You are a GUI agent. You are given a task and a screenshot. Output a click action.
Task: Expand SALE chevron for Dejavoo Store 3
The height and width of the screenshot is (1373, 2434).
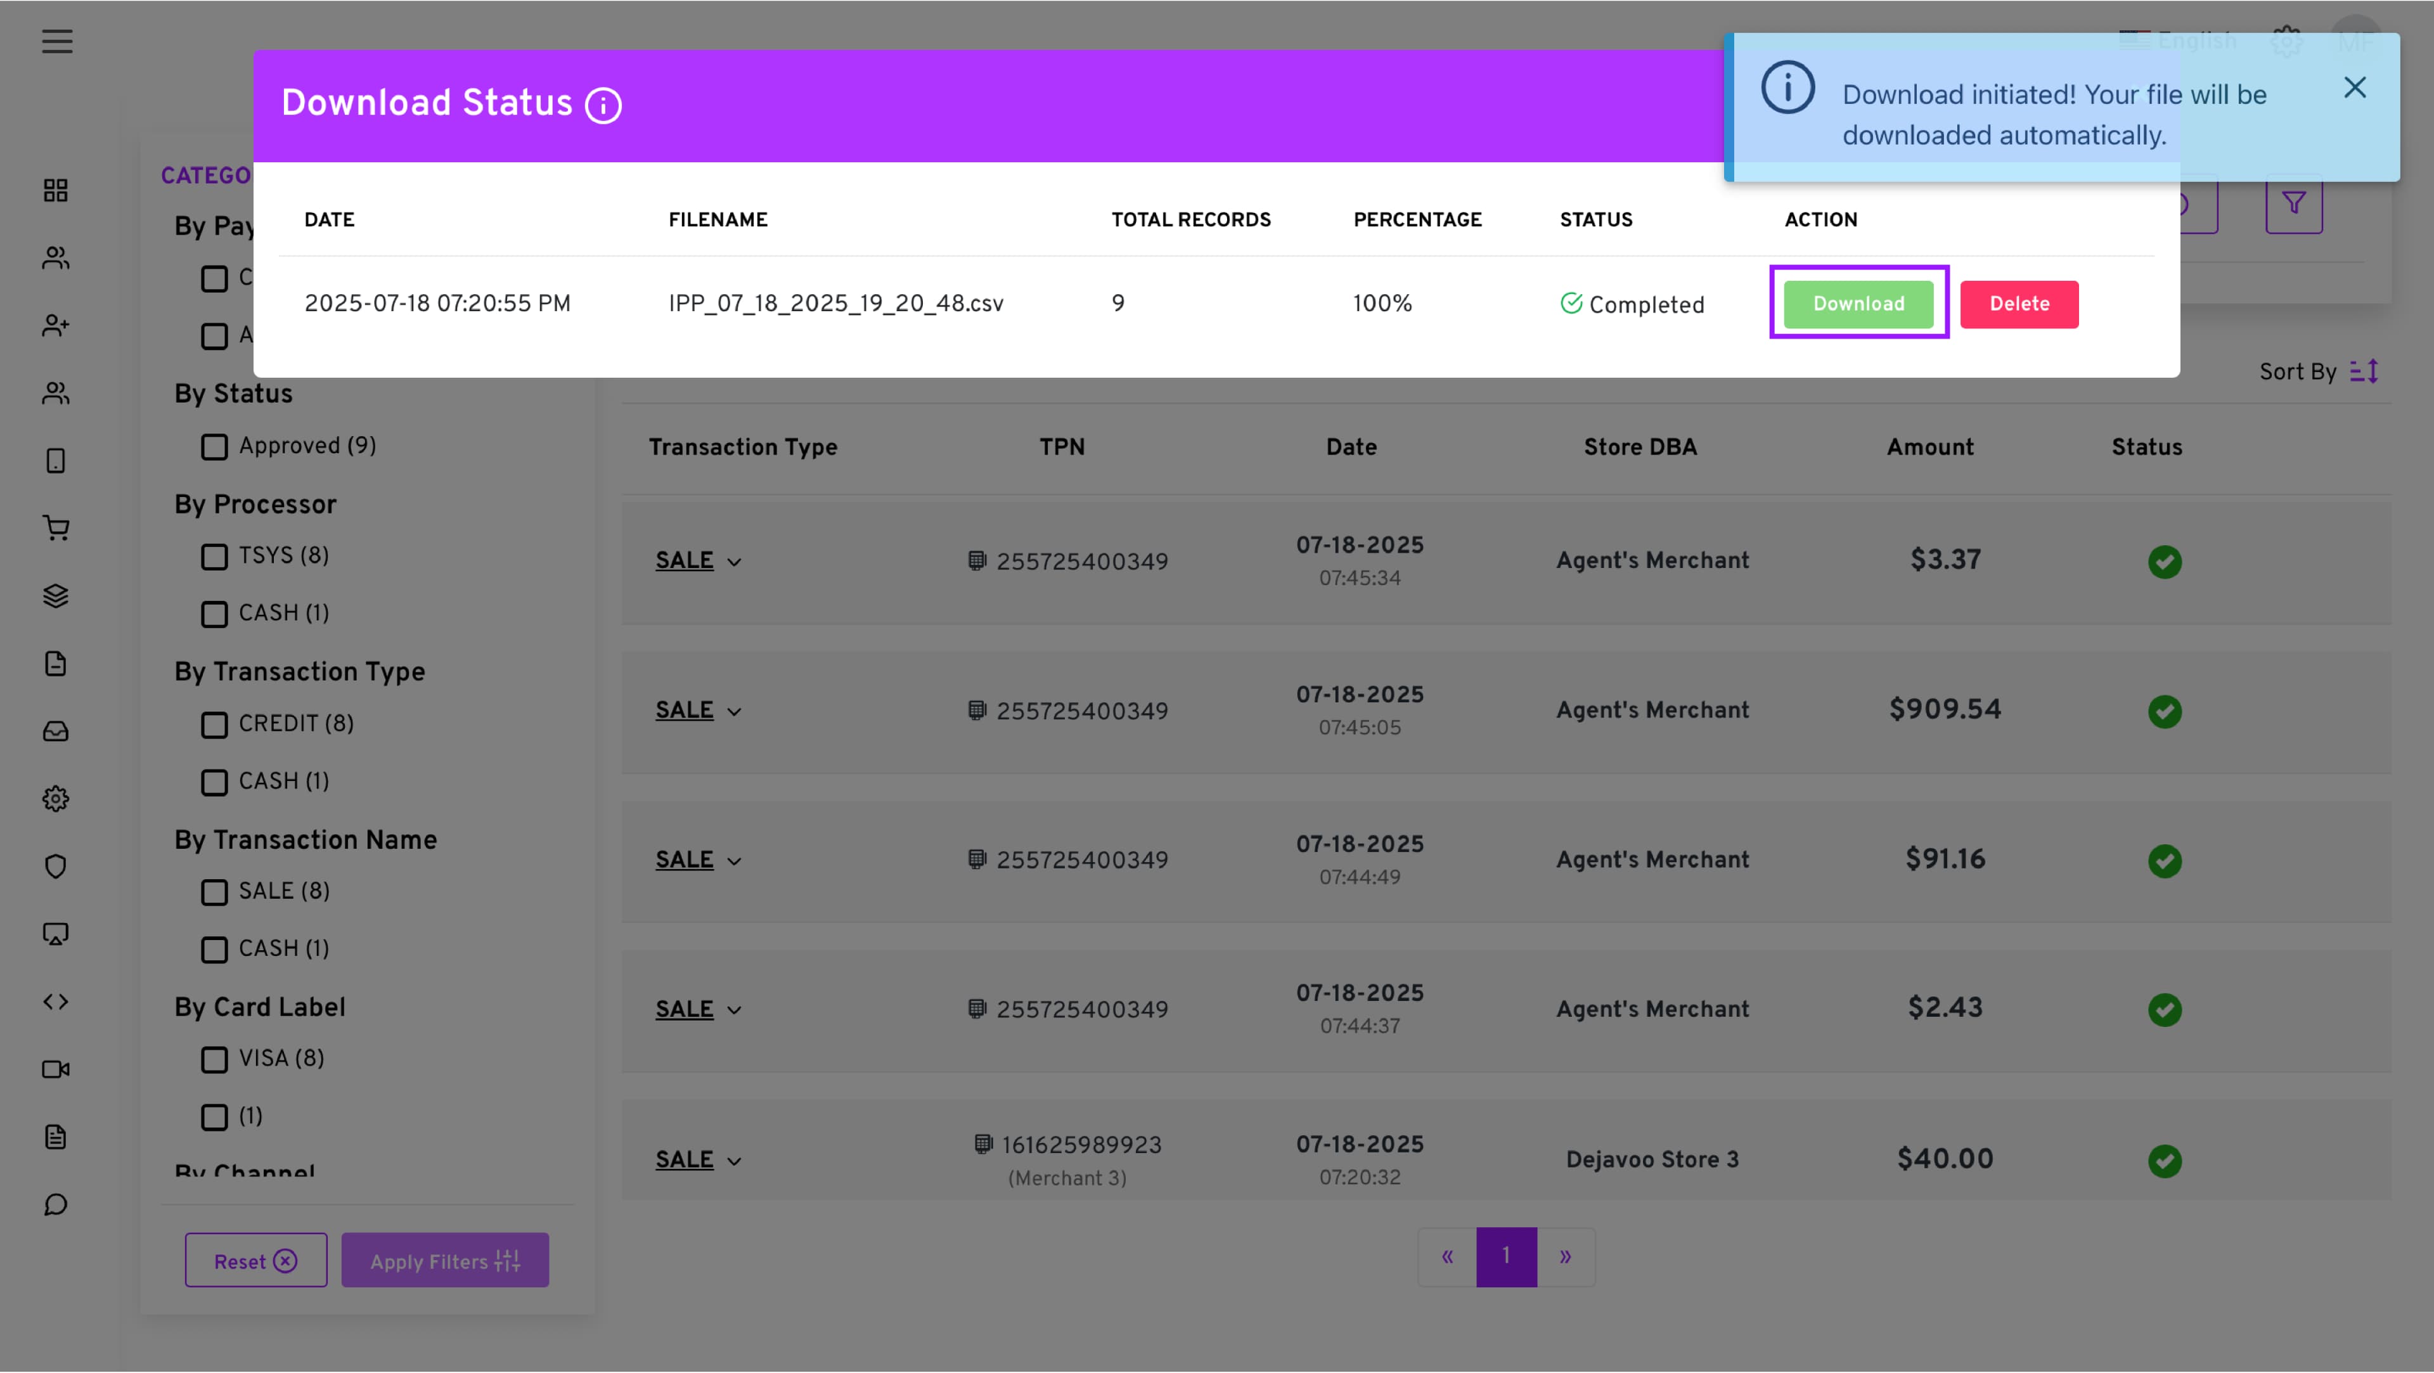tap(734, 1161)
